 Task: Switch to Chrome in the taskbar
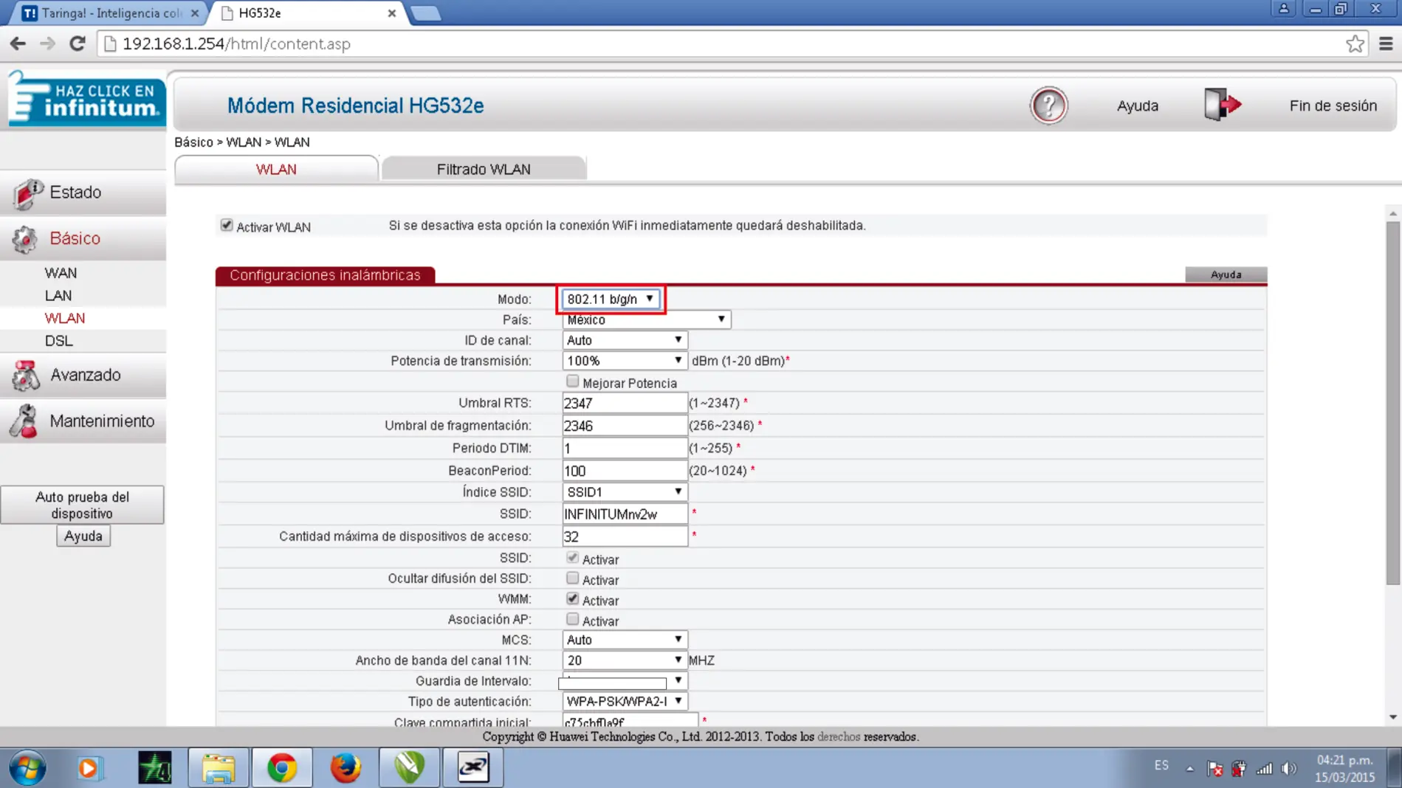click(x=282, y=768)
